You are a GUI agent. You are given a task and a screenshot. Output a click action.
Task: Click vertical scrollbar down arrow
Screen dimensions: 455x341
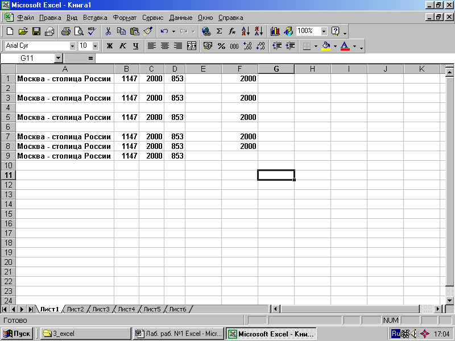point(449,301)
